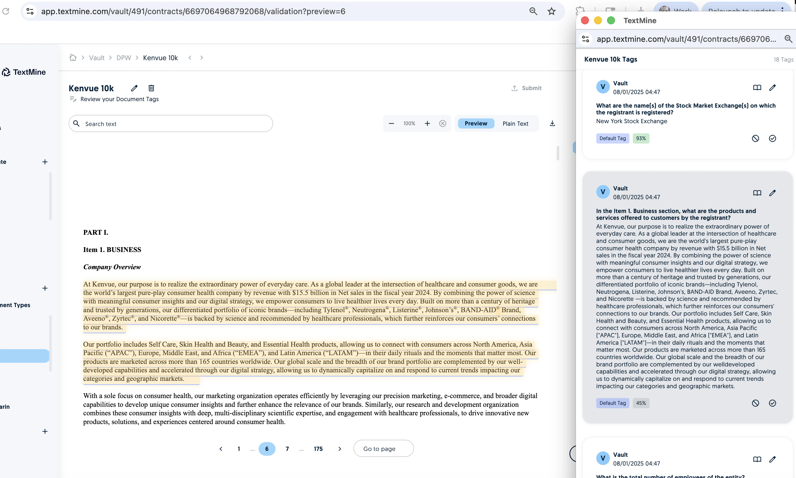Switch to Preview view

tap(476, 123)
